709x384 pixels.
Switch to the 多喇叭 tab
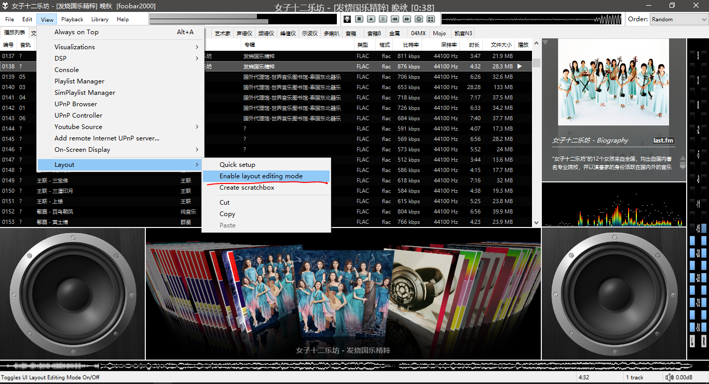click(x=332, y=33)
